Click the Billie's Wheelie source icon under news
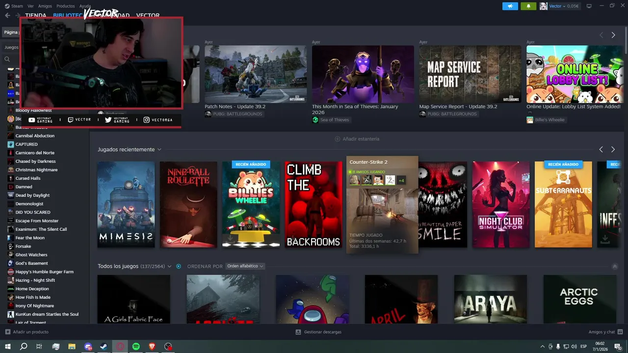The image size is (628, 353). [x=530, y=120]
